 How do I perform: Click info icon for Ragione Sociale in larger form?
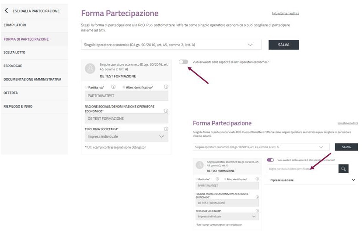[166, 111]
